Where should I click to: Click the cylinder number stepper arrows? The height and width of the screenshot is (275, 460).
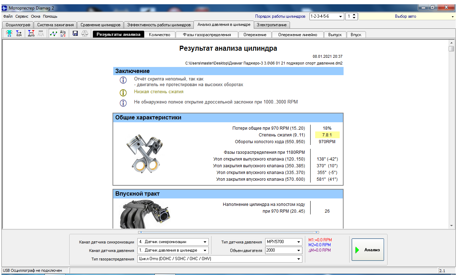pyautogui.click(x=354, y=16)
